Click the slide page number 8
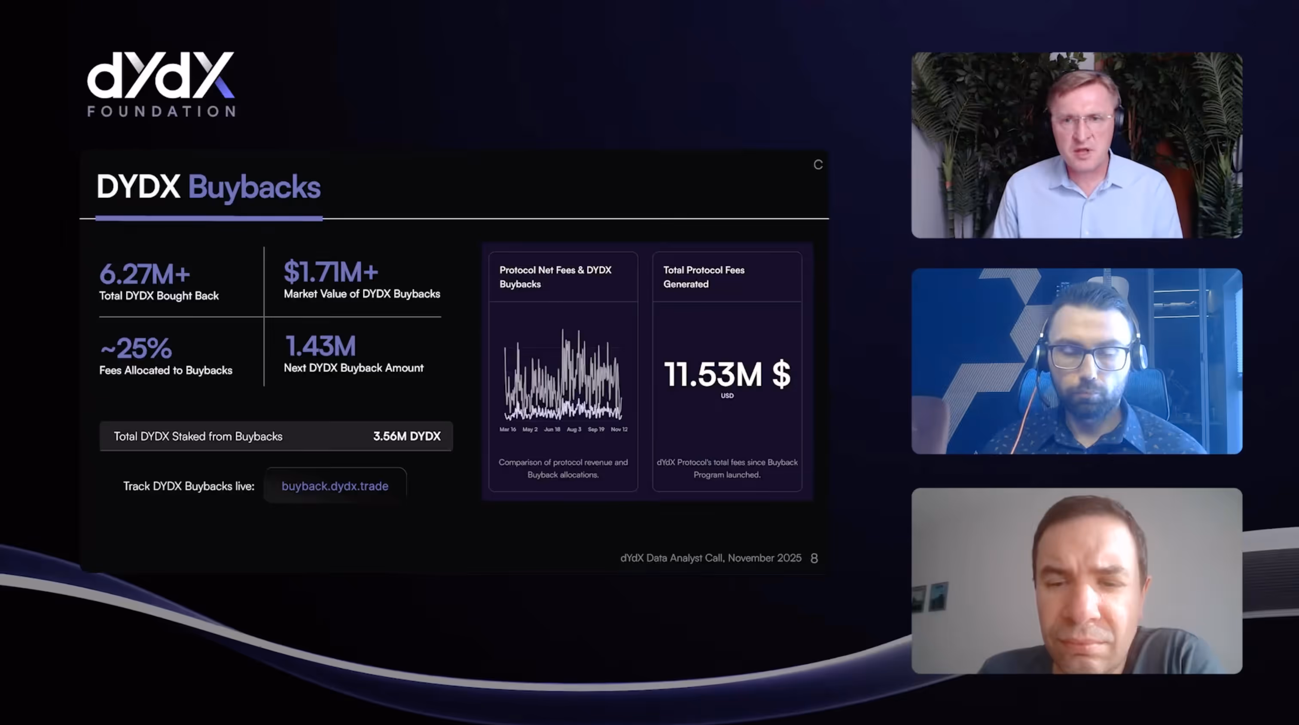1299x725 pixels. pyautogui.click(x=814, y=558)
